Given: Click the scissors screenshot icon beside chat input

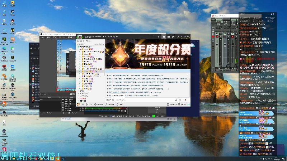Looking at the screenshot, I should point(113,100).
